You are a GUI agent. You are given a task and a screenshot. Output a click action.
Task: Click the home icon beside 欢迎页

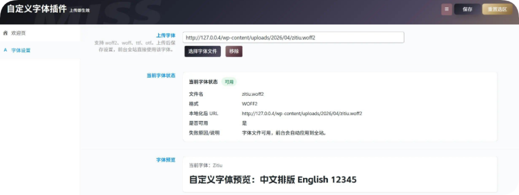[x=5, y=33]
